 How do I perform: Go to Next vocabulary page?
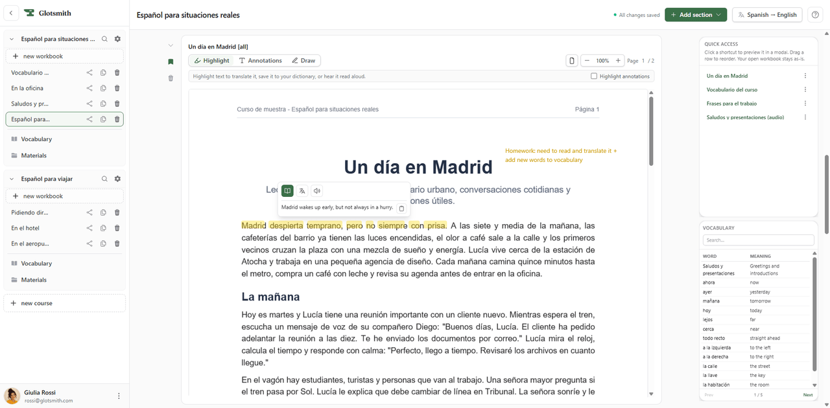click(808, 395)
